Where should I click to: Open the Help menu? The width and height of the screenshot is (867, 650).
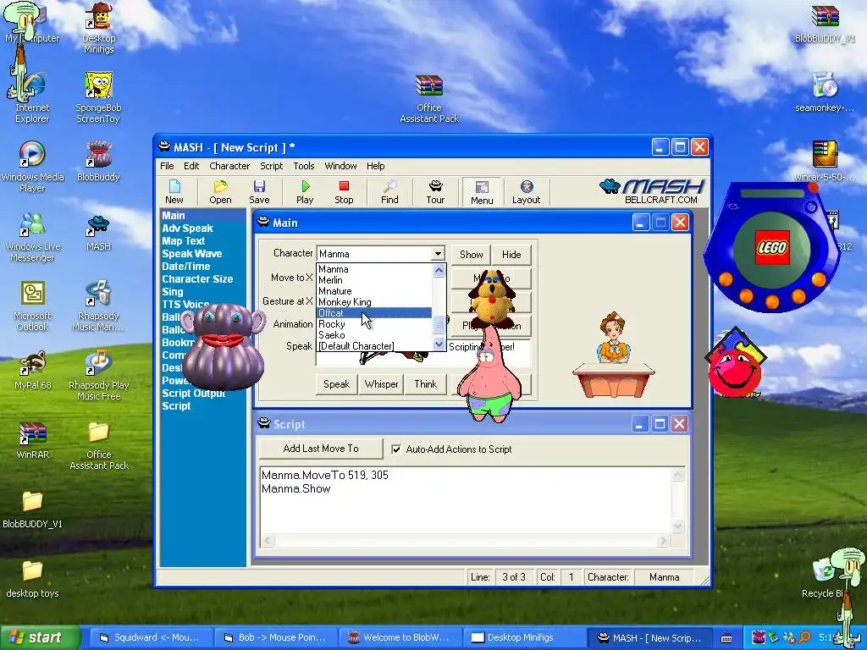click(x=375, y=166)
